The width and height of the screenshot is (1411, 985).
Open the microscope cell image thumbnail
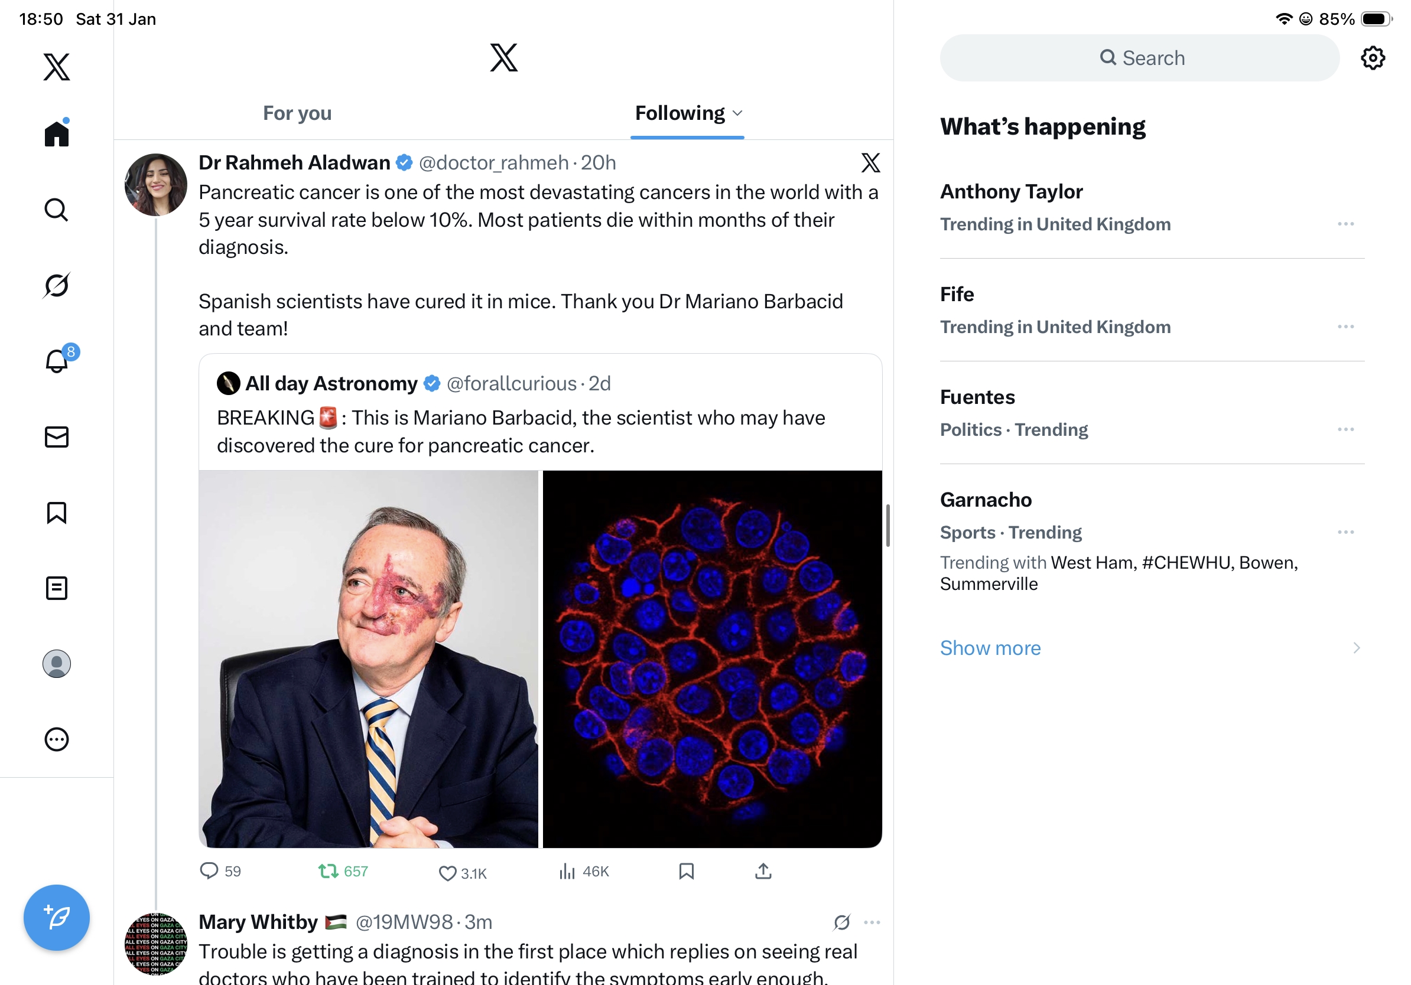click(711, 658)
